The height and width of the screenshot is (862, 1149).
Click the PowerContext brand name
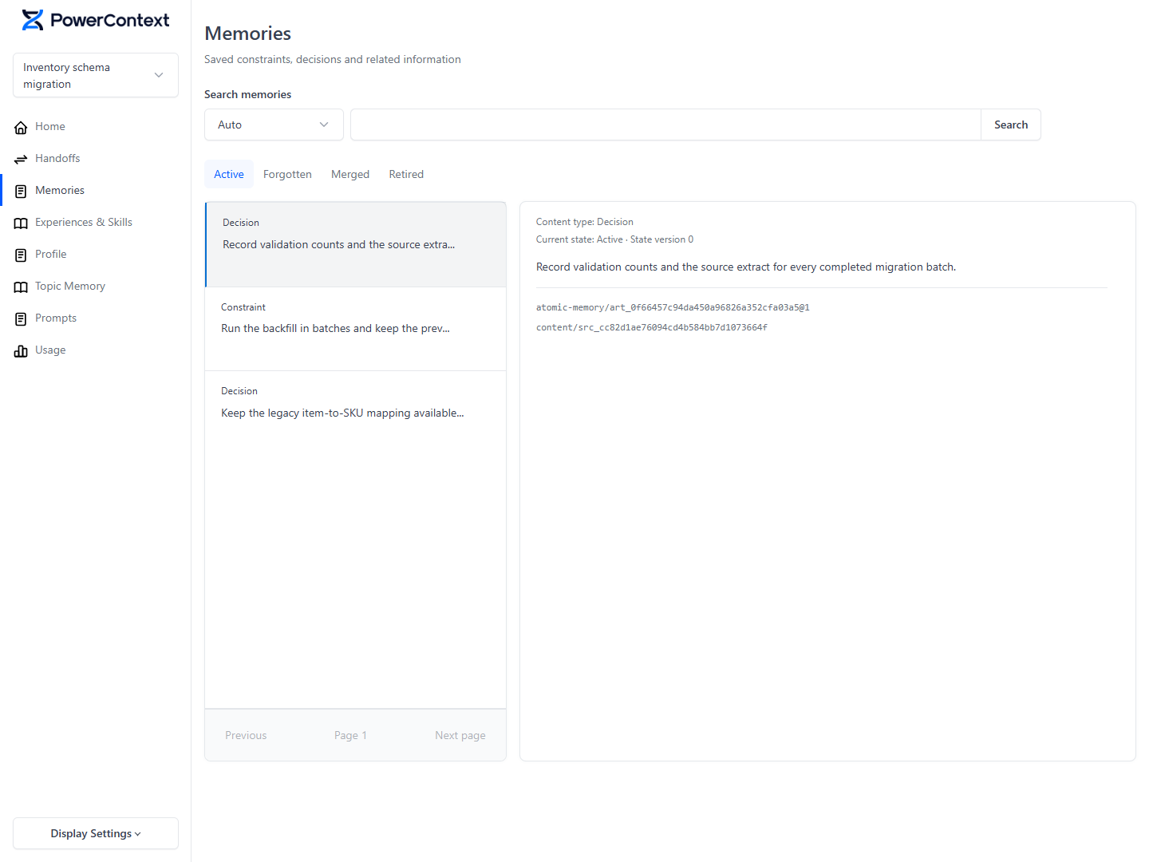110,20
